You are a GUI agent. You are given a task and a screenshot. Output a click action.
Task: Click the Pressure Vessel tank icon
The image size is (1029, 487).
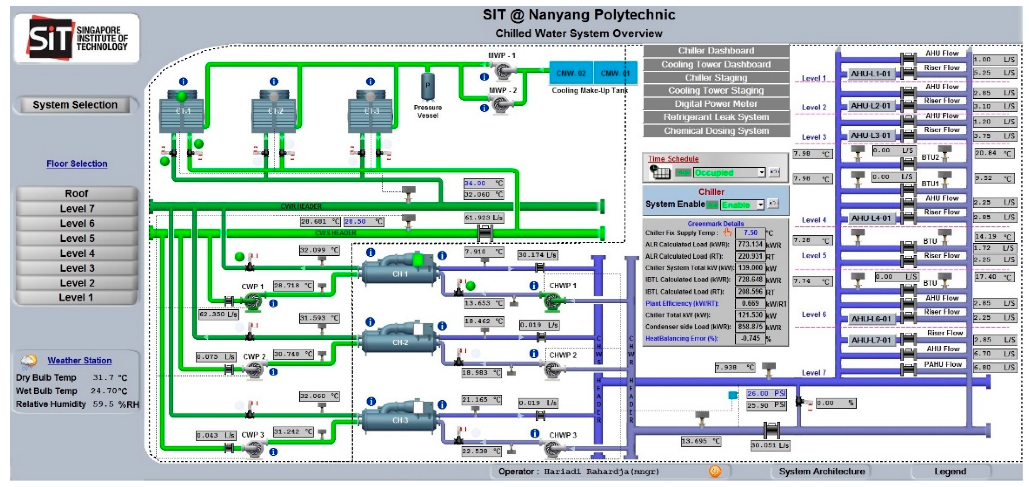tap(428, 87)
